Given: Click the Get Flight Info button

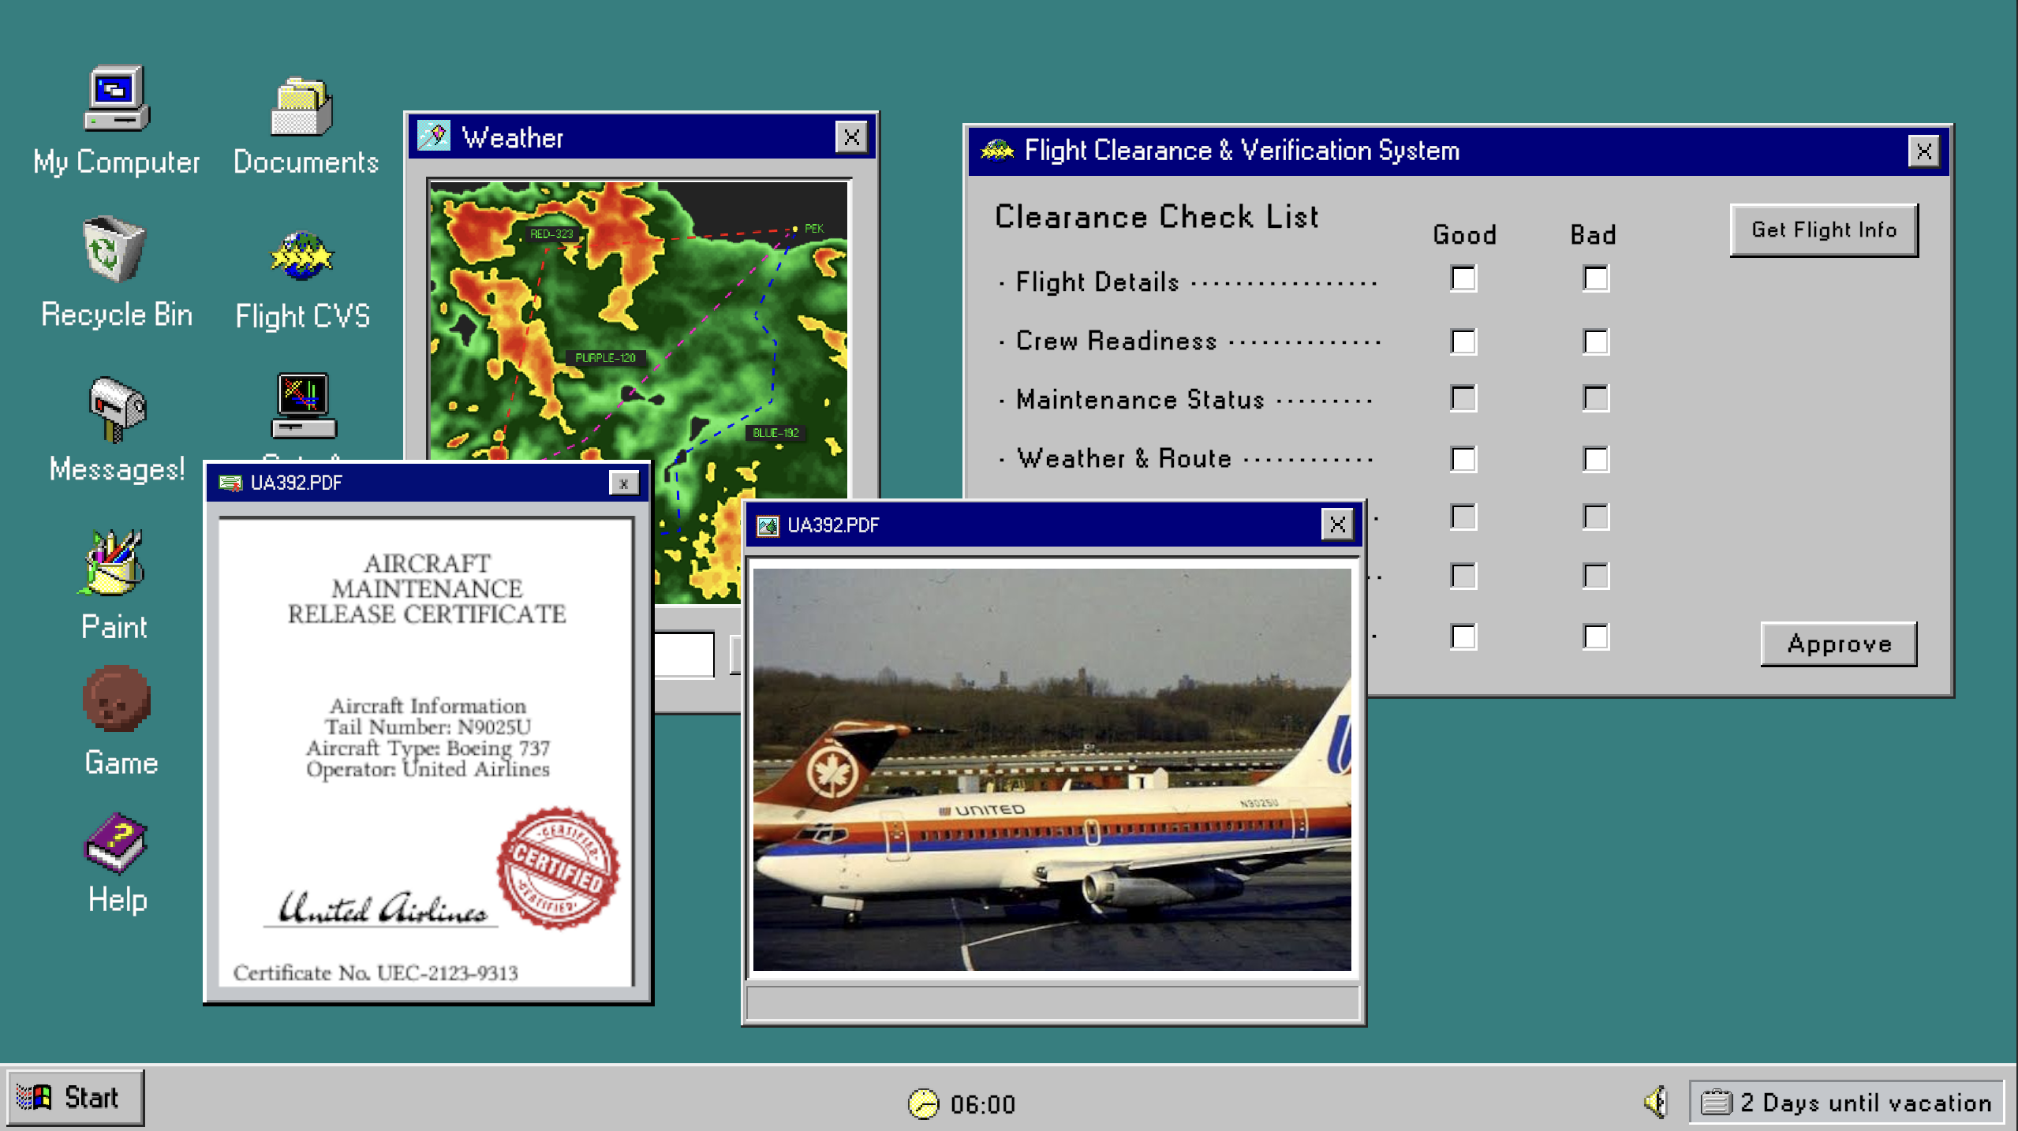Looking at the screenshot, I should point(1824,230).
